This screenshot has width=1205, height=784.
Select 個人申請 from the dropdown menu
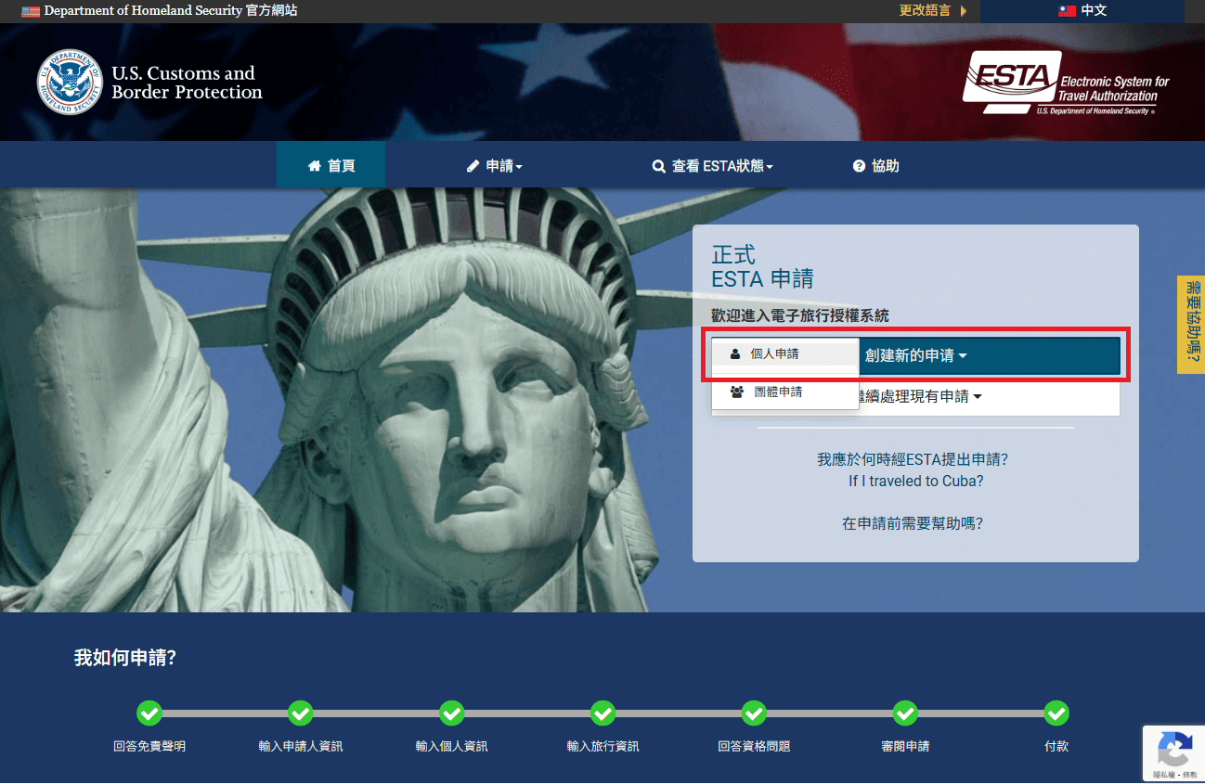point(774,354)
